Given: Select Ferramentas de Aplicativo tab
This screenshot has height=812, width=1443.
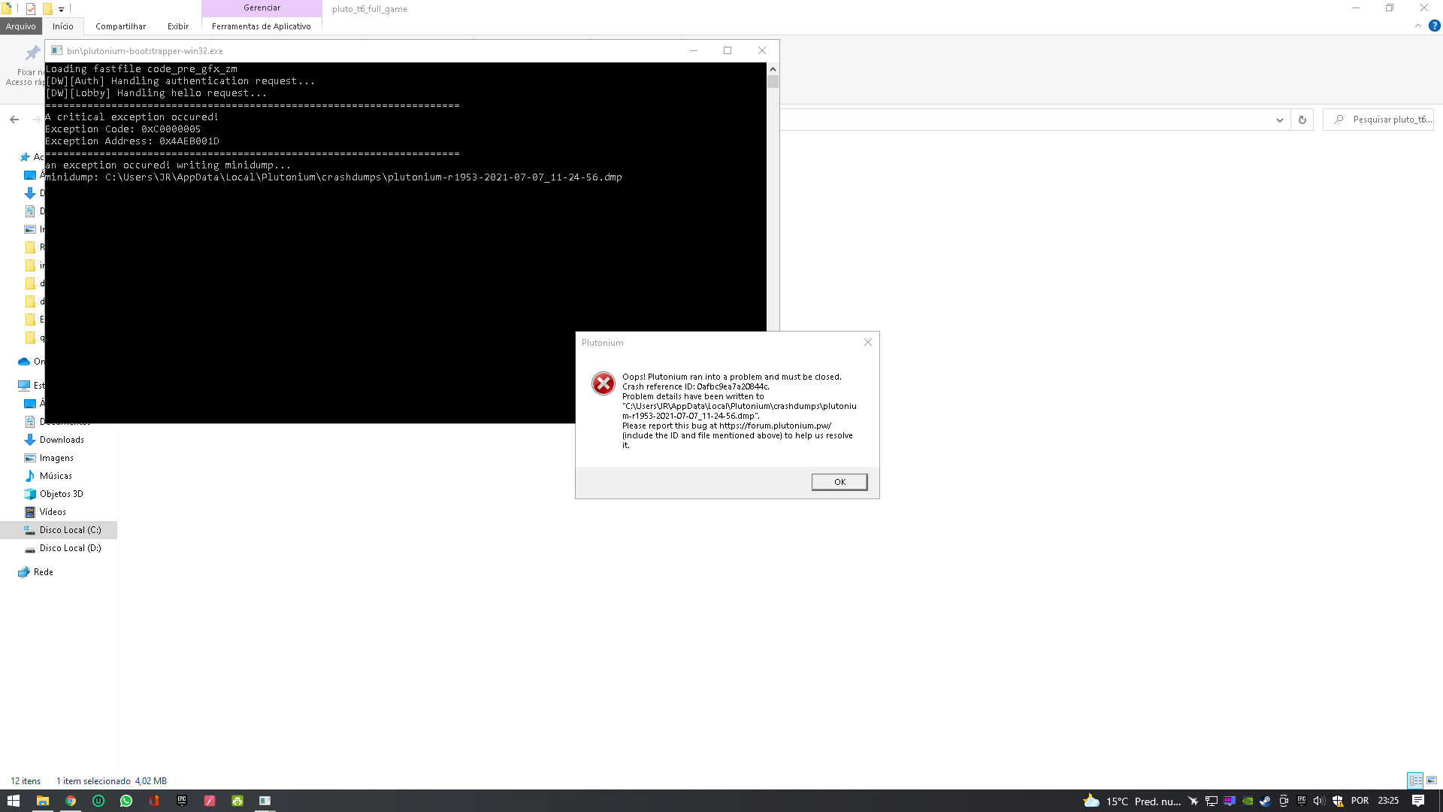Looking at the screenshot, I should pyautogui.click(x=261, y=26).
